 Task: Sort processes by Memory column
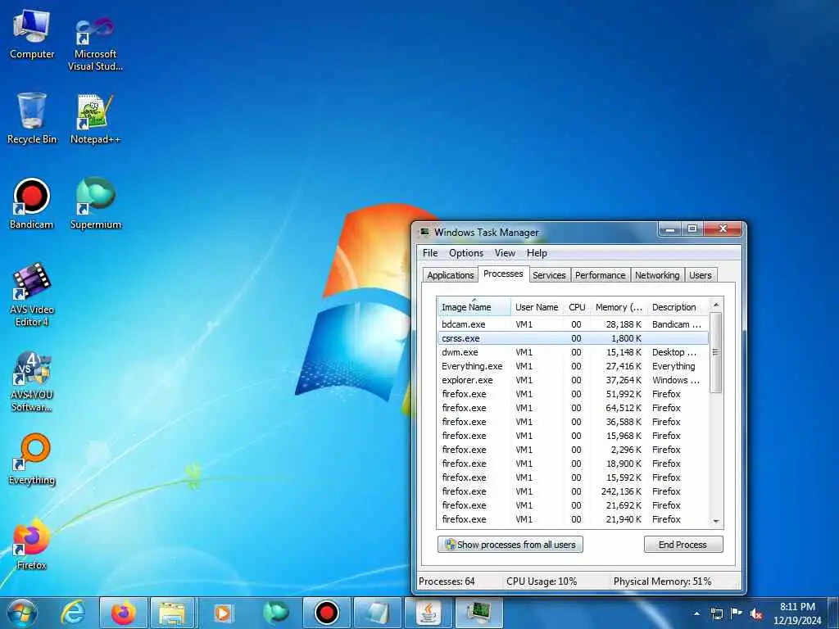click(619, 307)
